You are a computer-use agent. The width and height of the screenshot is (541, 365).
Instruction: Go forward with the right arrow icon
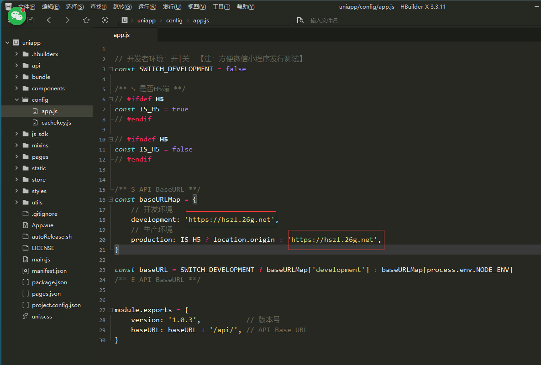pos(67,21)
